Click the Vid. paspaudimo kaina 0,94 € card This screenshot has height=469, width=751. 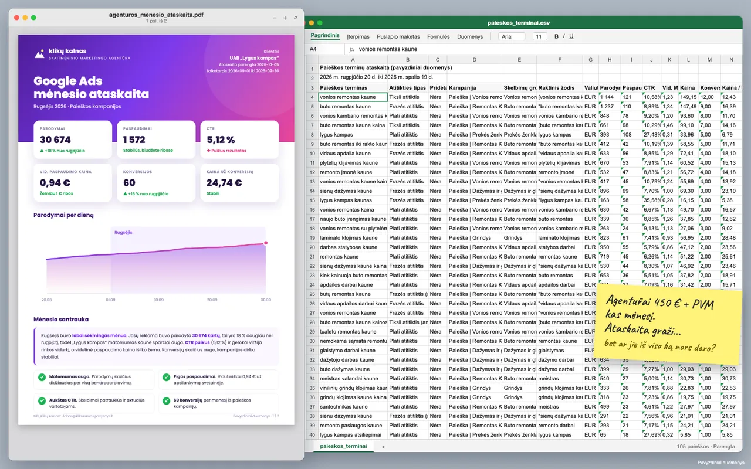click(x=73, y=182)
